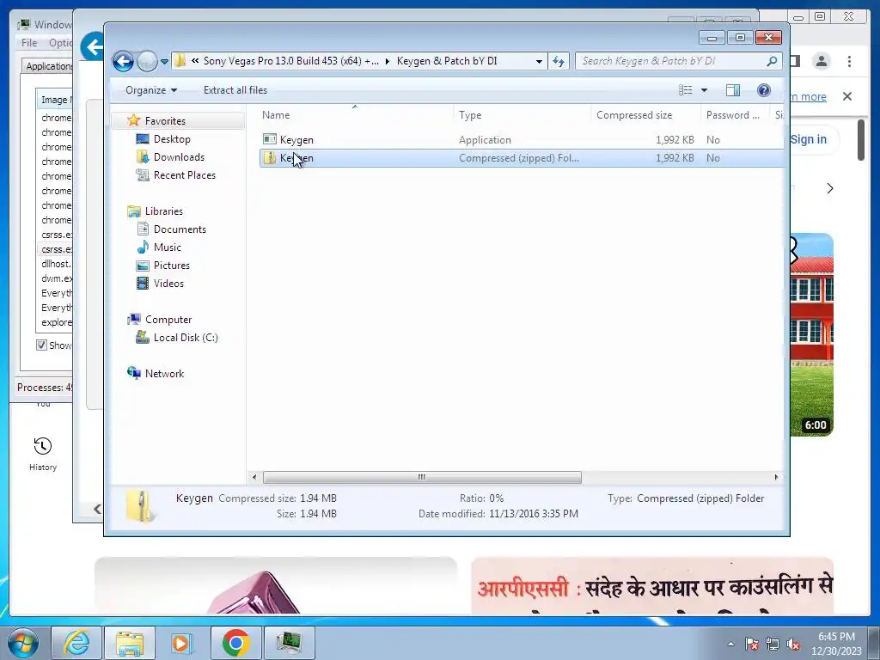Image resolution: width=880 pixels, height=660 pixels.
Task: Open the recent locations arrow beside the Forward button
Action: [x=164, y=61]
